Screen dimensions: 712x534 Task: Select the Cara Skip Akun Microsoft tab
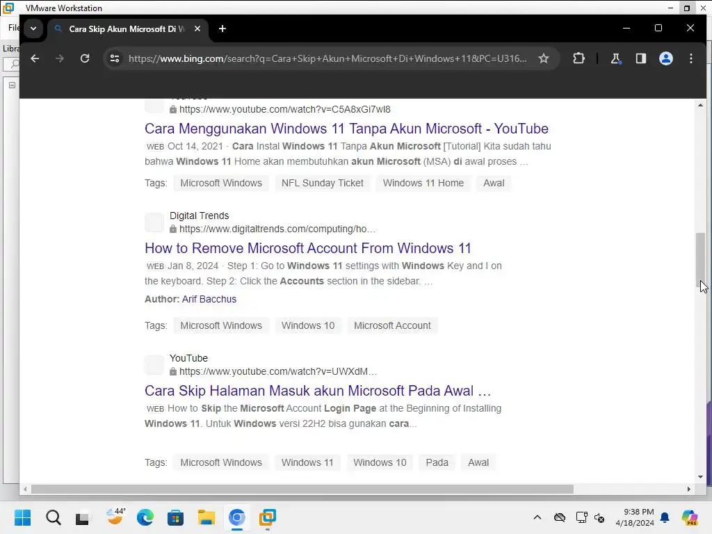point(128,29)
